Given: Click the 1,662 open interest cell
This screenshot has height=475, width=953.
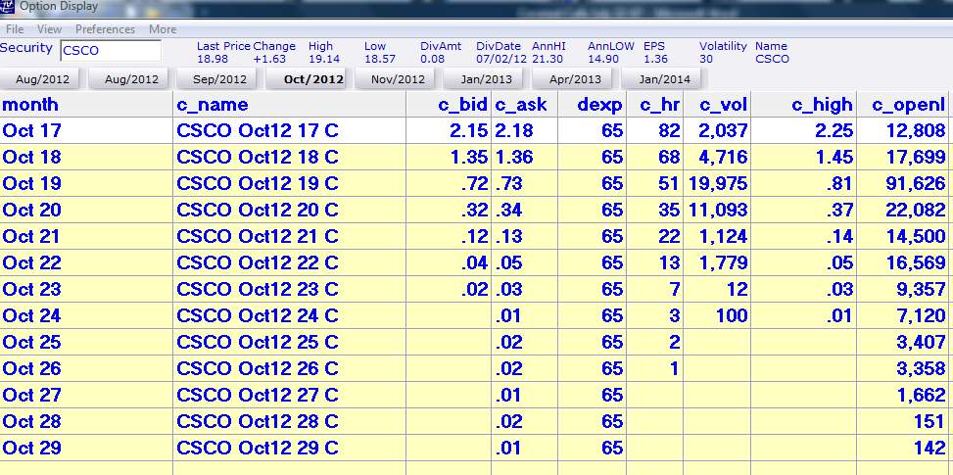Looking at the screenshot, I should point(902,395).
